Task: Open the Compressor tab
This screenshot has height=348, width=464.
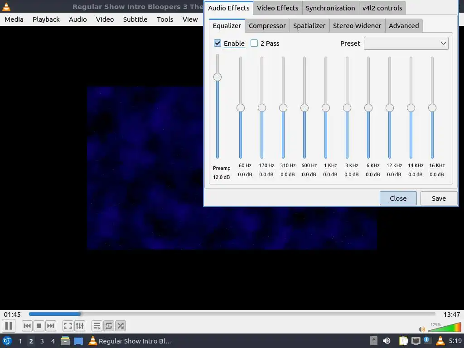Action: pos(267,26)
